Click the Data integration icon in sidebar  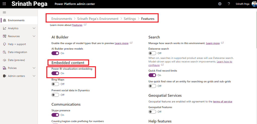[5, 52]
